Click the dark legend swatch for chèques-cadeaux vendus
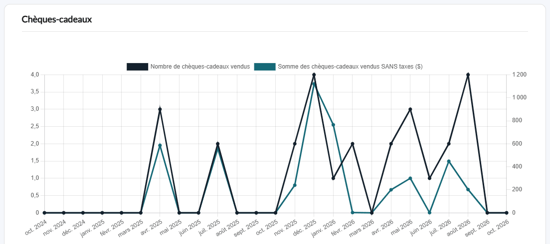Viewport: 550px width, 244px height. 137,67
